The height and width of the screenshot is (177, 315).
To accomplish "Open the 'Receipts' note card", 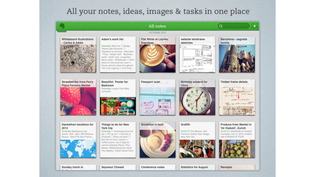I will (x=237, y=167).
